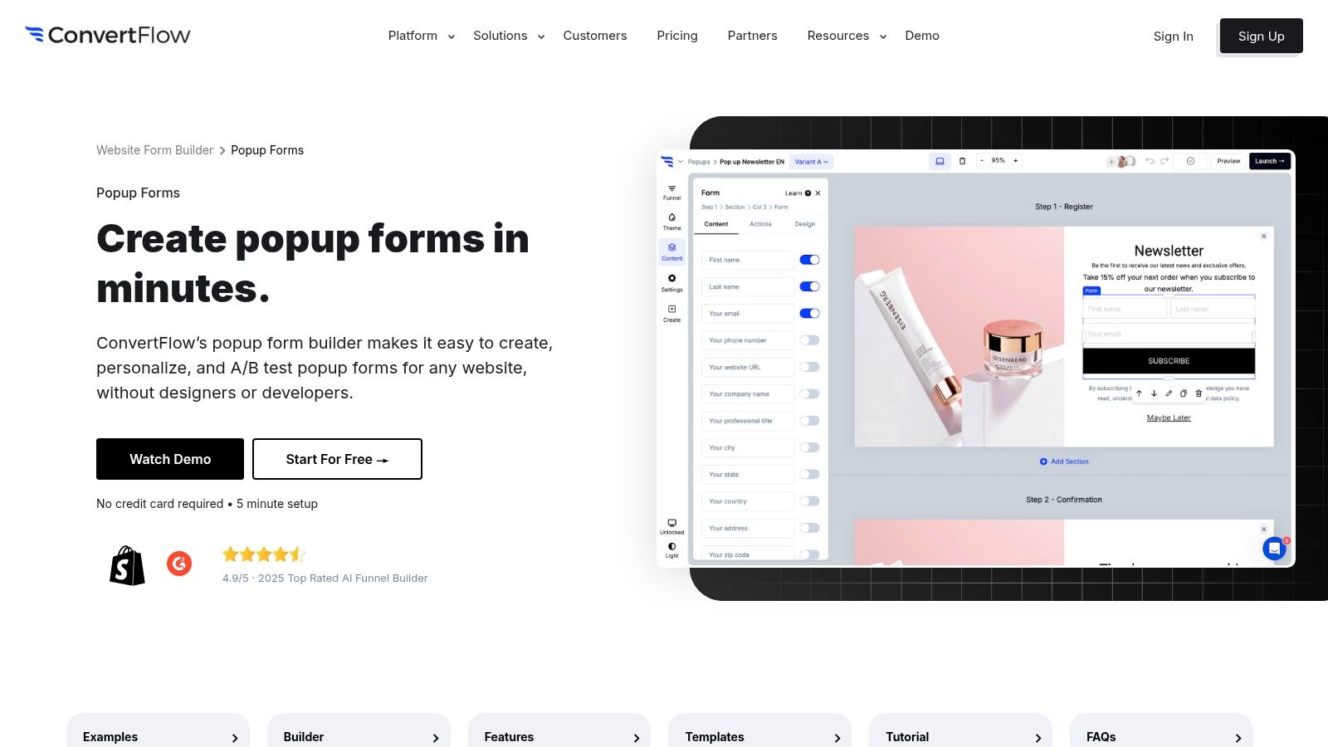
Task: Toggle off the Last name field switch
Action: [809, 286]
